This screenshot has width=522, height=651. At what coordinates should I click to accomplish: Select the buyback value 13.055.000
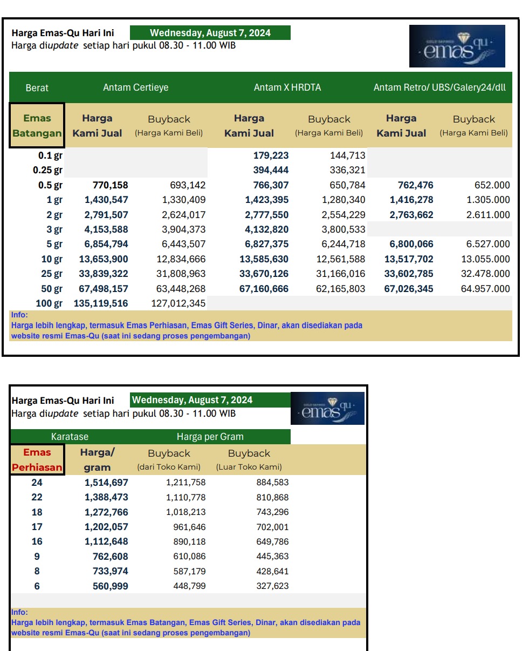(x=486, y=259)
